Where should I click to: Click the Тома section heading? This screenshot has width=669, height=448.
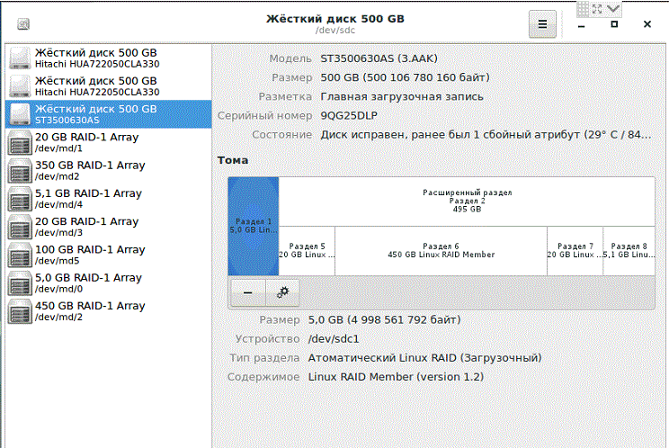point(233,160)
